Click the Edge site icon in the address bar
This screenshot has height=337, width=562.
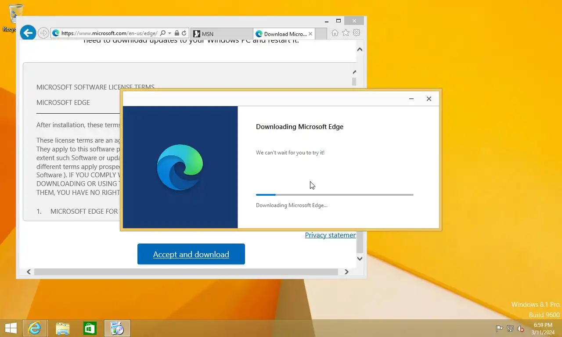pyautogui.click(x=56, y=33)
